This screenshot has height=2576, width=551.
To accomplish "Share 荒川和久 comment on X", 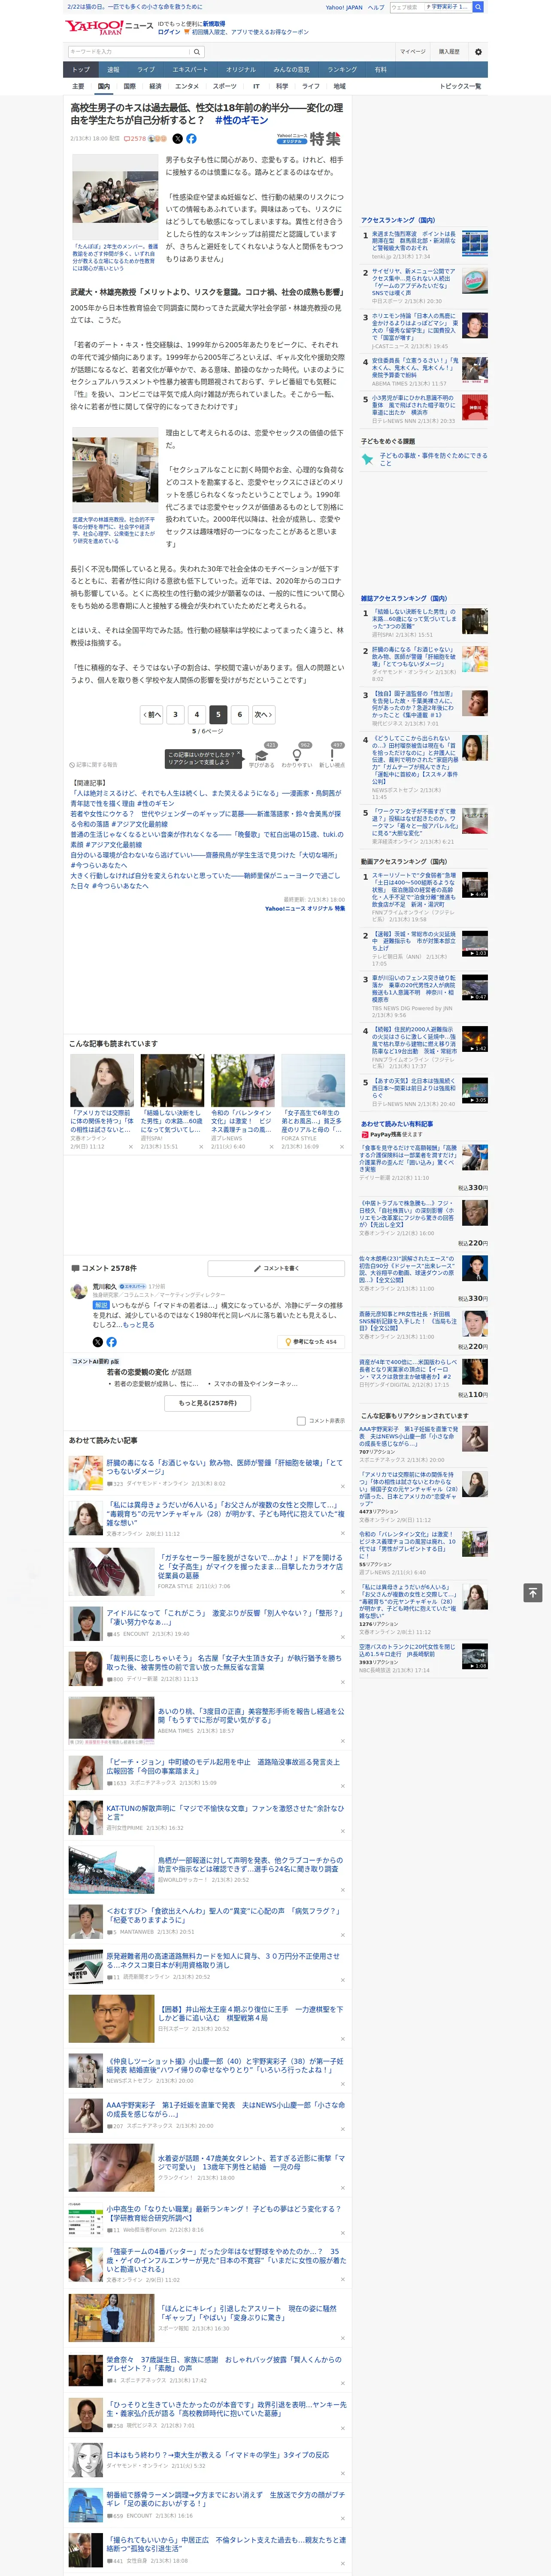I will 97,1342.
